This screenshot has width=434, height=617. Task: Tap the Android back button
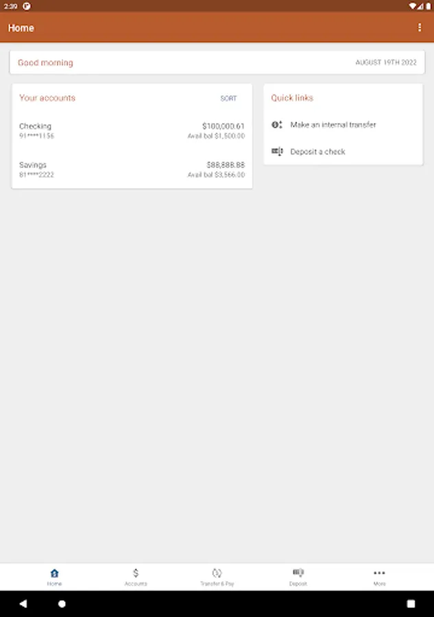click(x=23, y=603)
